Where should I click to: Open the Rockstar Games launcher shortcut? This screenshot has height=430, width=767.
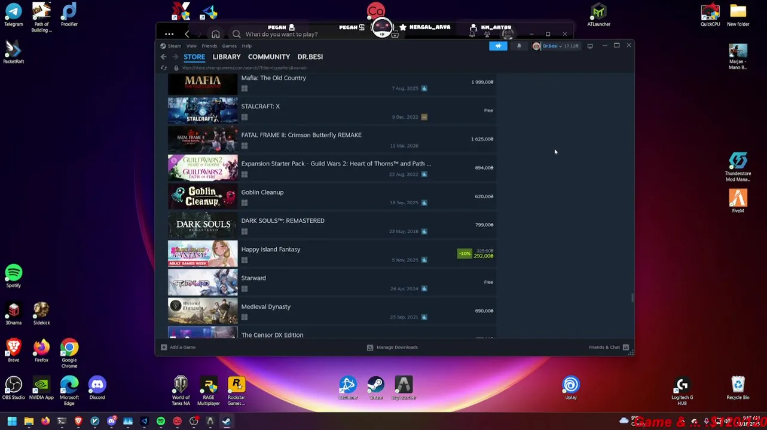tap(236, 391)
